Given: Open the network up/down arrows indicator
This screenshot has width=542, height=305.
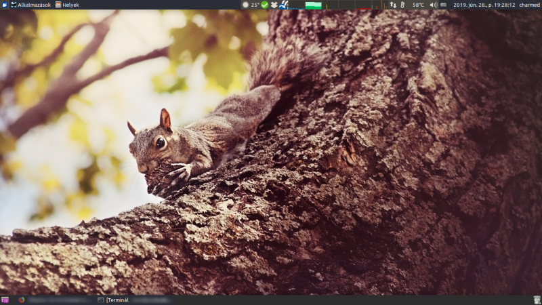Looking at the screenshot, I should point(393,5).
